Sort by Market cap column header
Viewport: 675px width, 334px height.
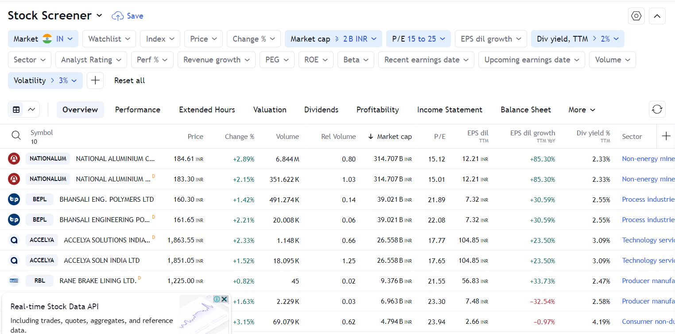(390, 136)
